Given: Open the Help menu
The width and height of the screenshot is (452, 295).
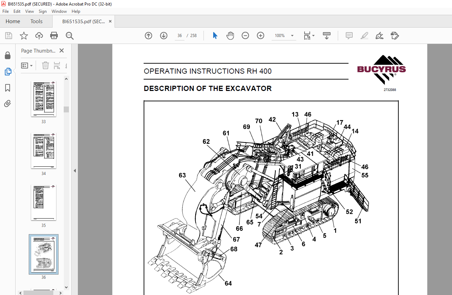Looking at the screenshot, I should 76,11.
